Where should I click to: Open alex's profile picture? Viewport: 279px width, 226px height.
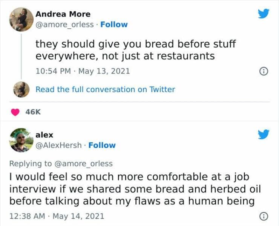click(21, 140)
